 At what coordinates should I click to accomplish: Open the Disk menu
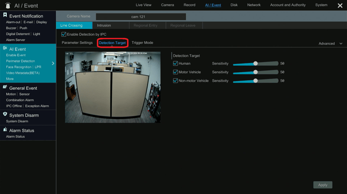[x=234, y=5]
